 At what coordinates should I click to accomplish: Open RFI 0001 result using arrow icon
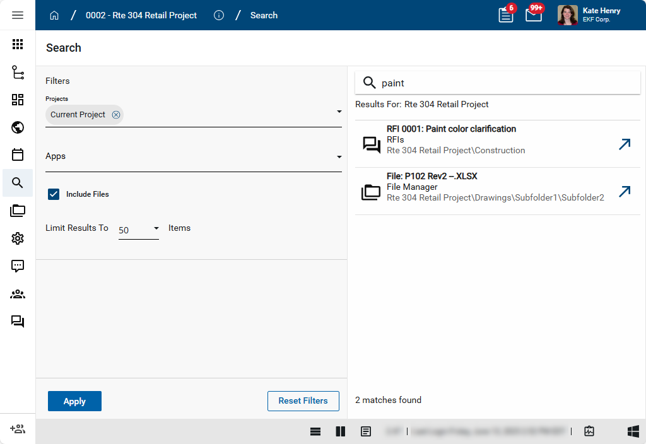[x=624, y=144]
